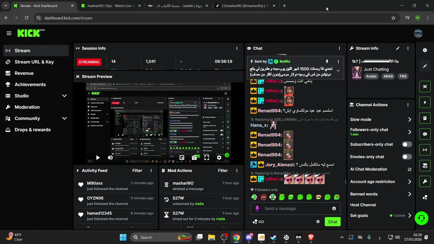Open Activity Feed three-dot menu
Image resolution: width=434 pixels, height=244 pixels.
coord(151,170)
